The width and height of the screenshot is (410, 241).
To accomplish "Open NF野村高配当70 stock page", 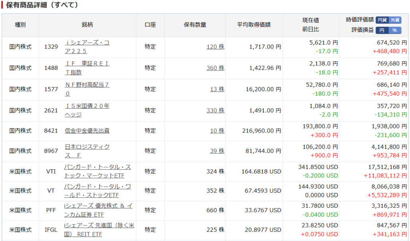I will click(x=87, y=89).
